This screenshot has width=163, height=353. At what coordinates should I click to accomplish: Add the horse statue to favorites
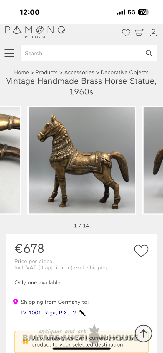click(x=141, y=251)
